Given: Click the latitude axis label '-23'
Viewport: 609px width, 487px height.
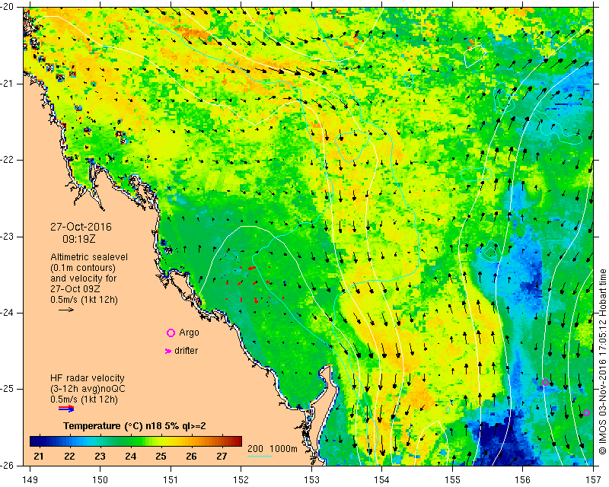Looking at the screenshot, I should pos(7,237).
